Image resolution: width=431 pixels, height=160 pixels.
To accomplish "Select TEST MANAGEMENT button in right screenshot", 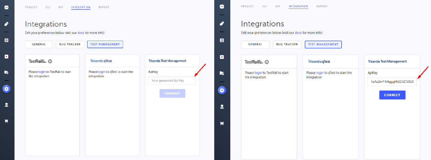I will pyautogui.click(x=323, y=44).
